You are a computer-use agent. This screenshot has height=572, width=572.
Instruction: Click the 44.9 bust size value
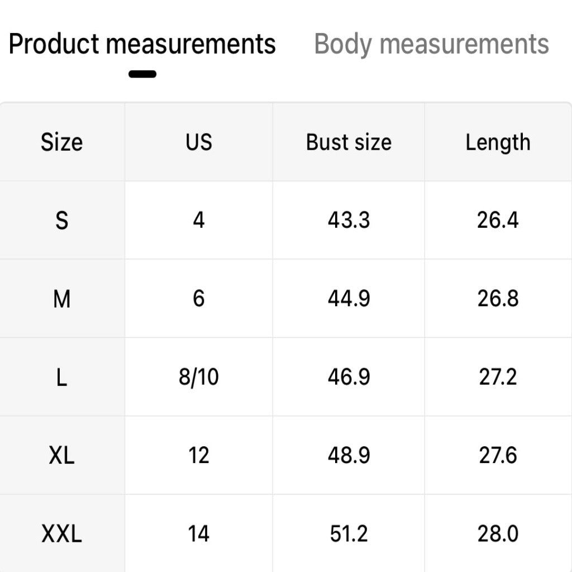(x=349, y=299)
